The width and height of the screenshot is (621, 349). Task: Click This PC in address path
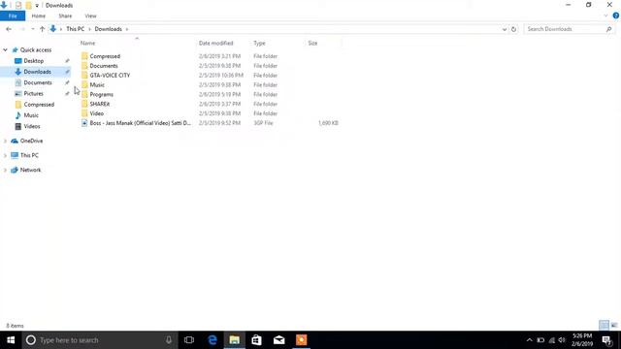click(x=76, y=29)
